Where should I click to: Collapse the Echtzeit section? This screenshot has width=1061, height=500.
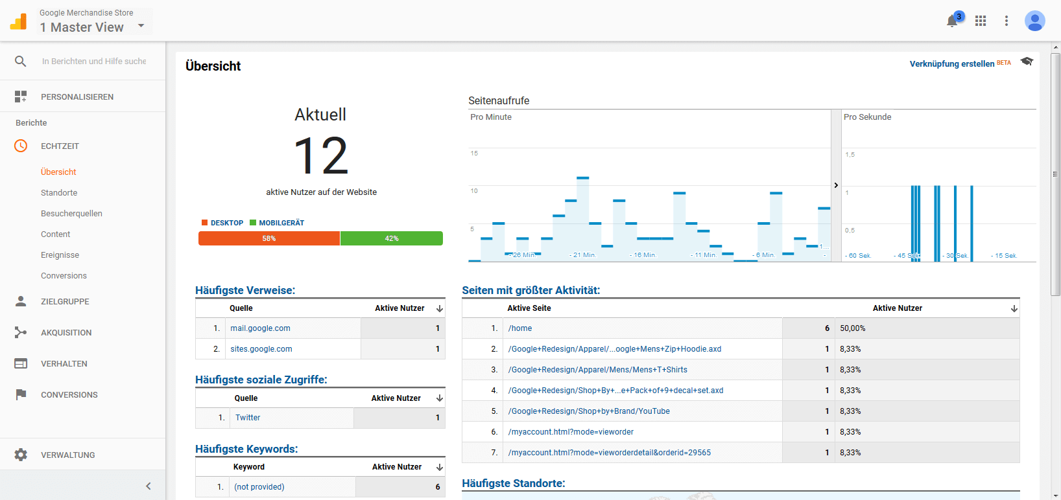click(60, 146)
